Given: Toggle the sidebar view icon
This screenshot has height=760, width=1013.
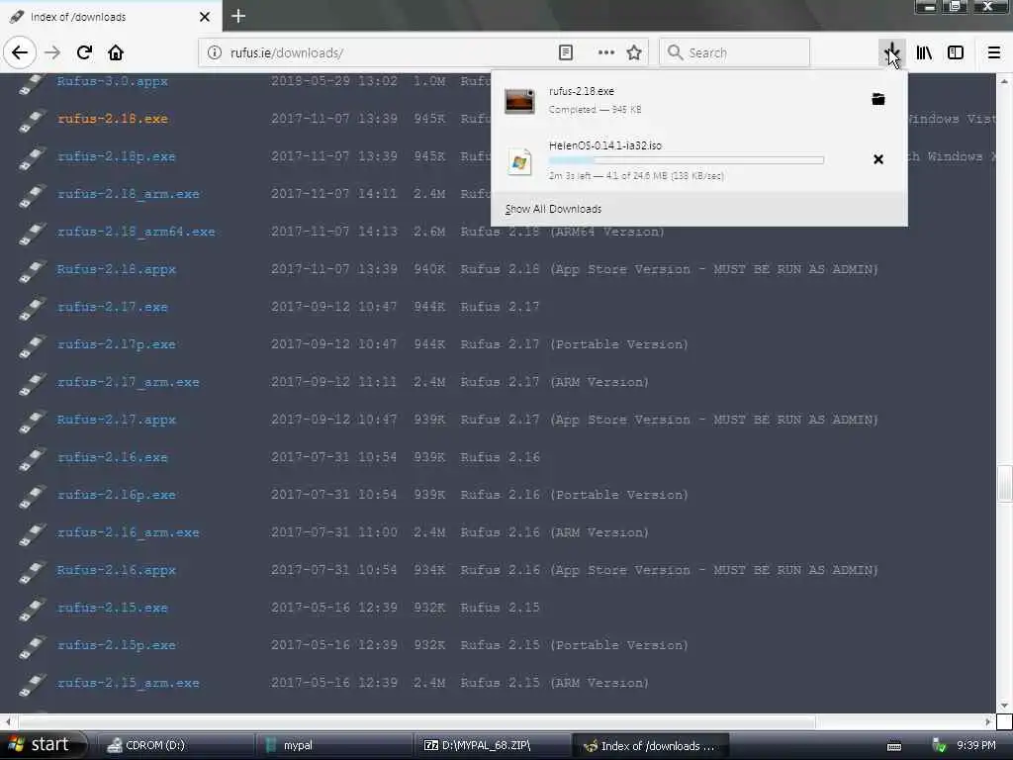Looking at the screenshot, I should point(956,53).
